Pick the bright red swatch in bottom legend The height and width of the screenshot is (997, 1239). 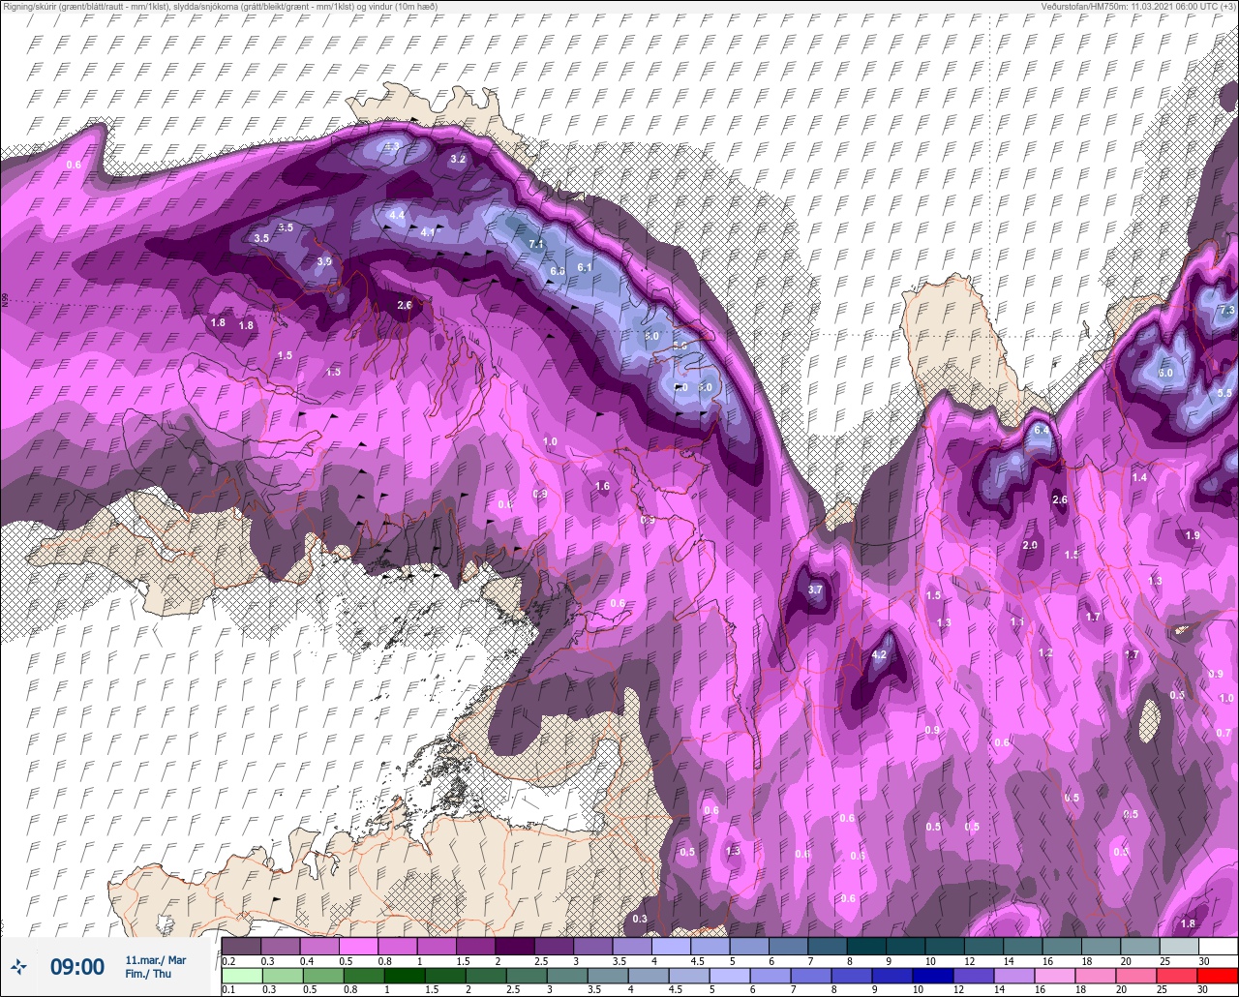pyautogui.click(x=1218, y=976)
